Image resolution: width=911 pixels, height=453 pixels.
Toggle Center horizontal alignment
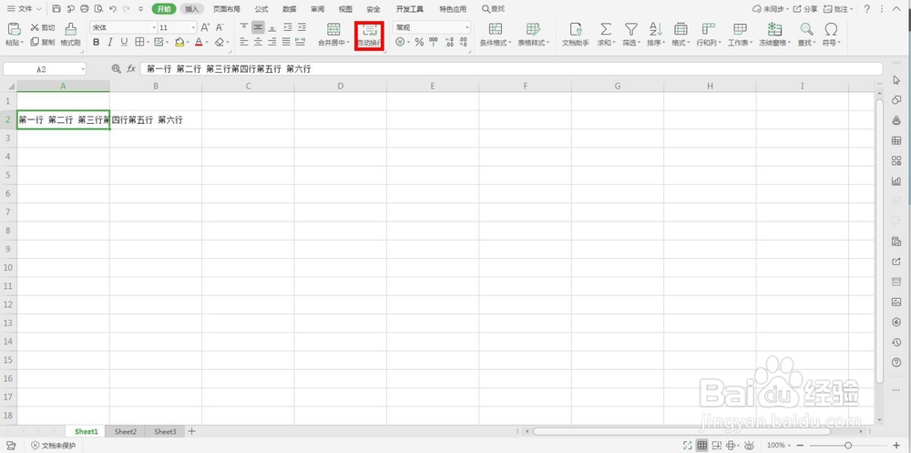[x=258, y=42]
